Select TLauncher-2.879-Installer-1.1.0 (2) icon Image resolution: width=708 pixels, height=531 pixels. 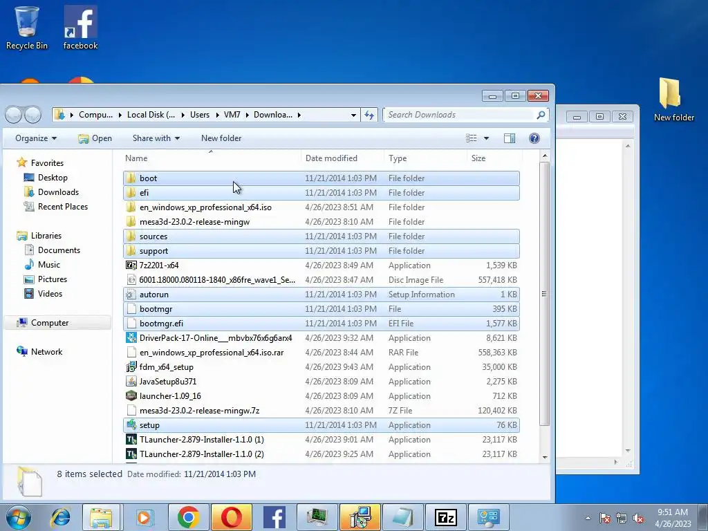(x=131, y=454)
